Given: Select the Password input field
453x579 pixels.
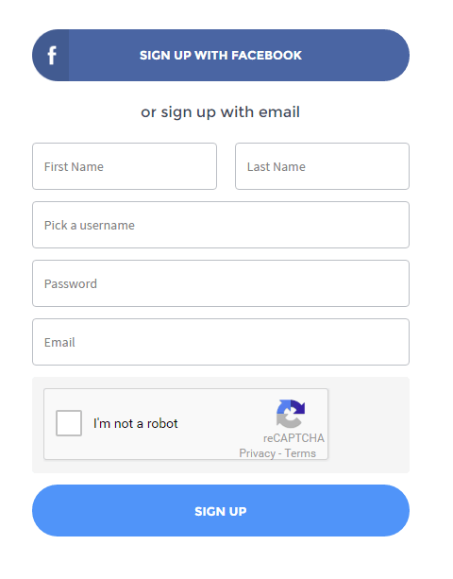Looking at the screenshot, I should point(221,283).
